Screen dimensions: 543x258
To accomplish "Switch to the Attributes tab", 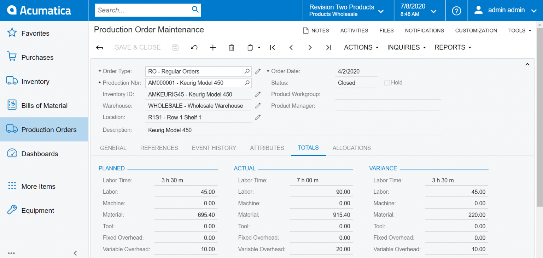I will pos(267,148).
